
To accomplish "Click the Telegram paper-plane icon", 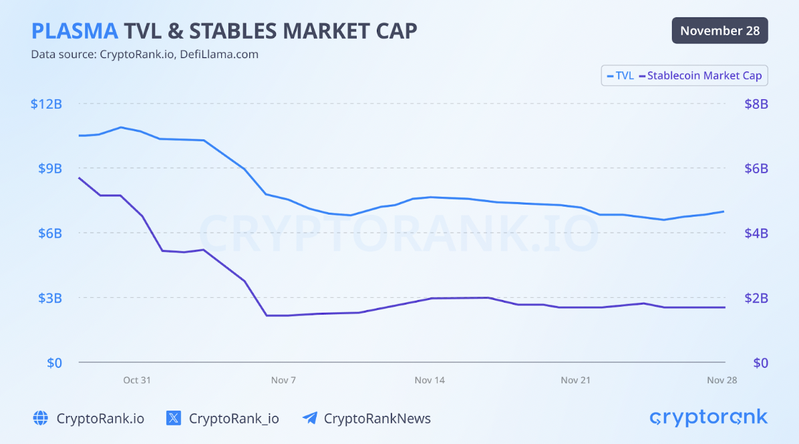I will (x=309, y=418).
